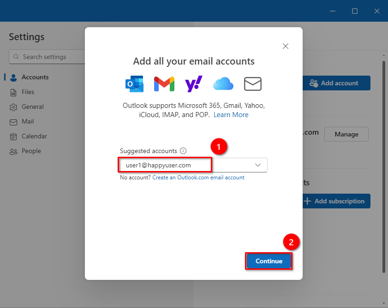This screenshot has height=308, width=388.
Task: Create an Outlook.com email account
Action: click(198, 178)
